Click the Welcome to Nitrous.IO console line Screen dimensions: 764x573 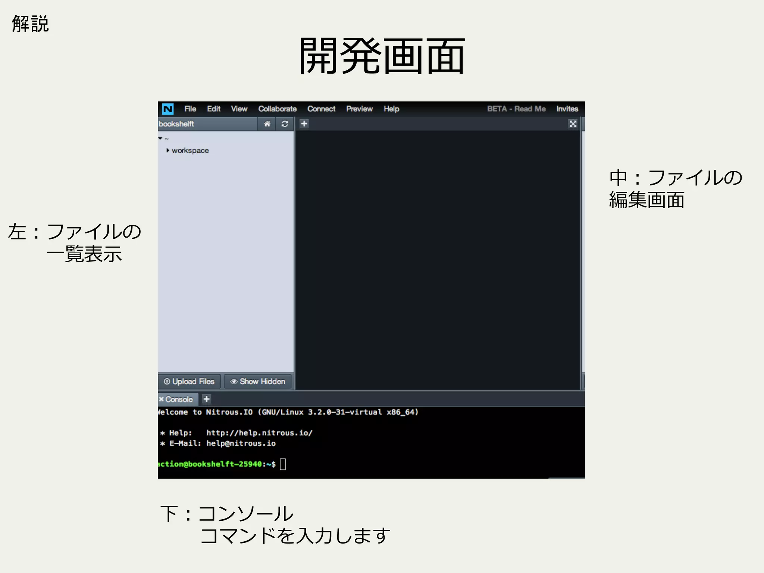pyautogui.click(x=288, y=412)
